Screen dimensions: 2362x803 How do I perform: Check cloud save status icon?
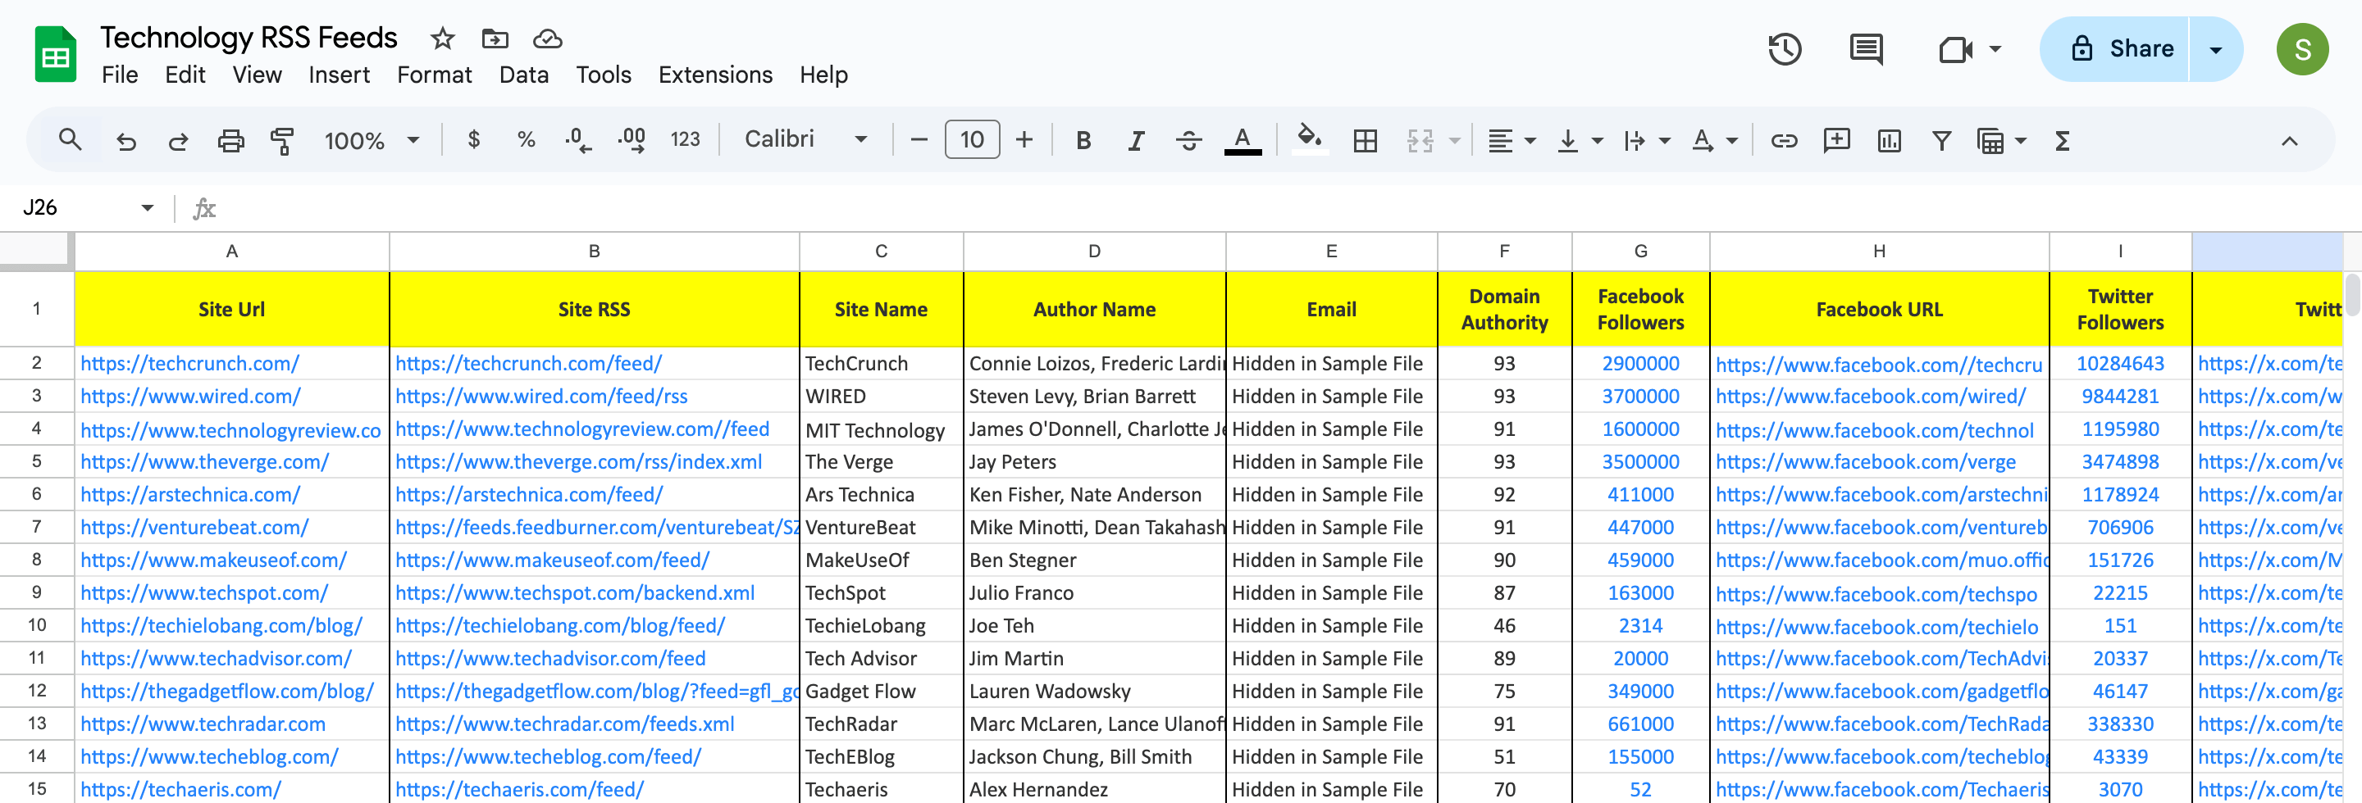pyautogui.click(x=547, y=39)
